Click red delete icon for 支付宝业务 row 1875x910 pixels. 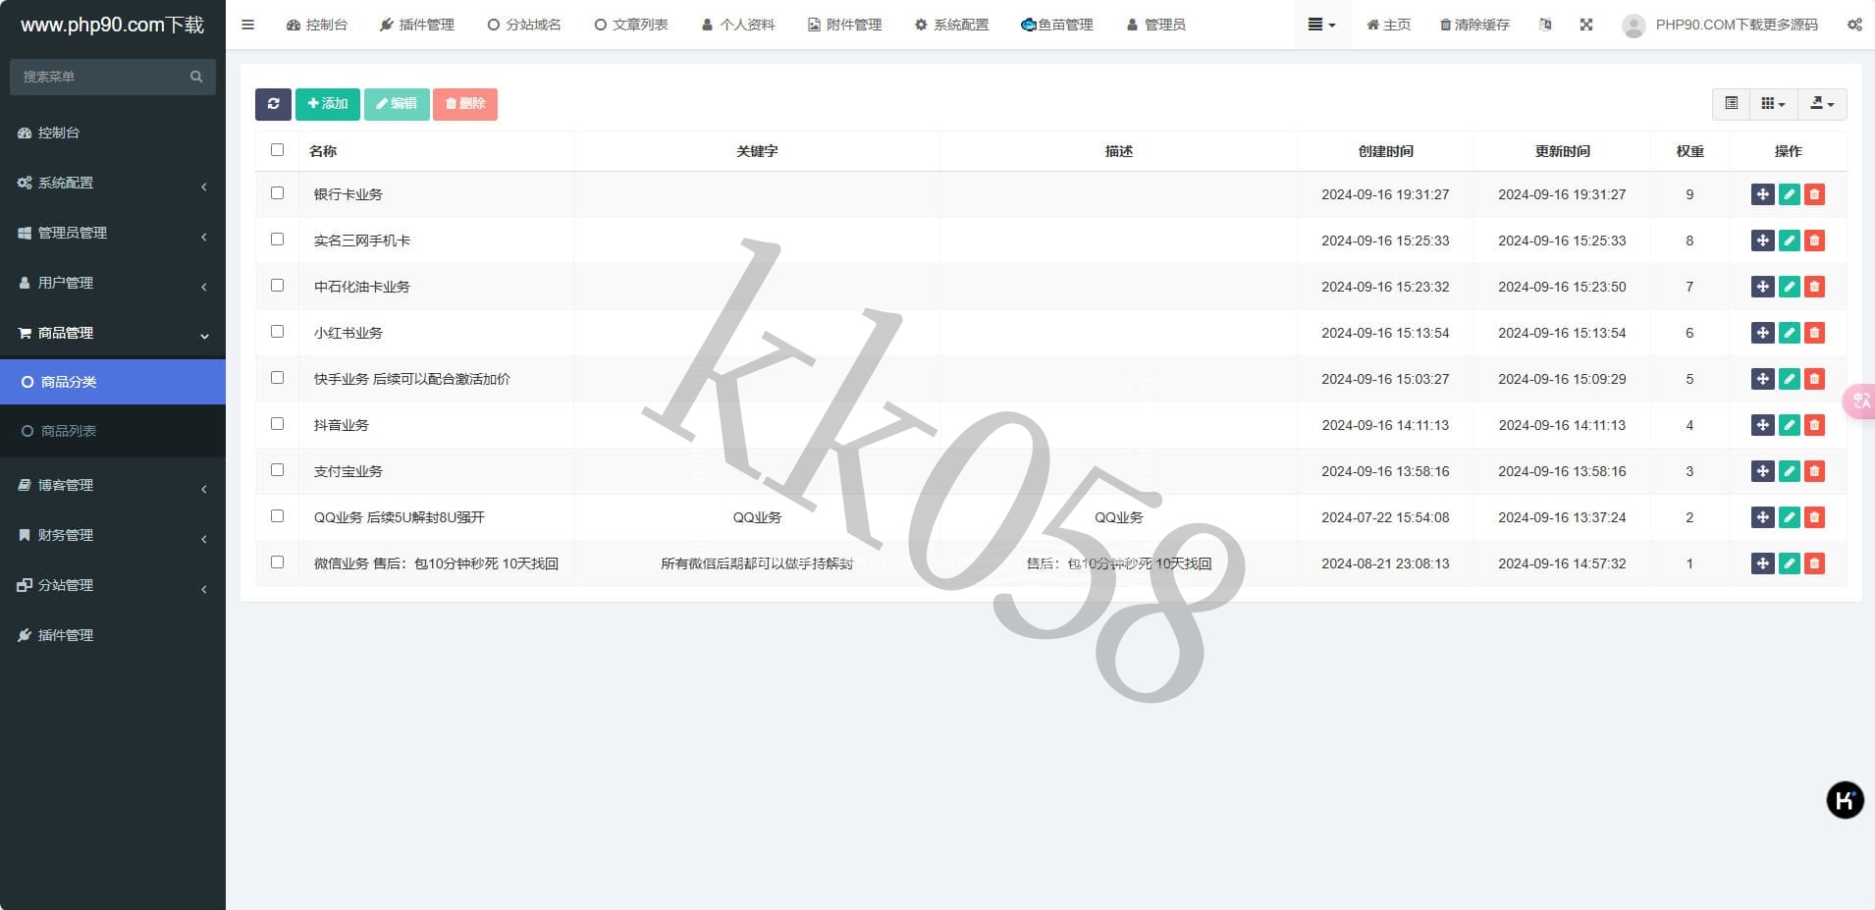click(x=1814, y=471)
